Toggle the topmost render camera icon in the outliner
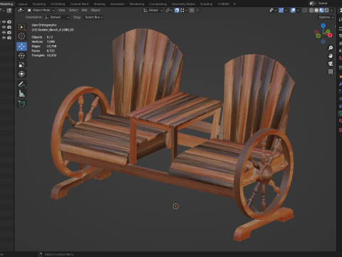 pos(9,21)
